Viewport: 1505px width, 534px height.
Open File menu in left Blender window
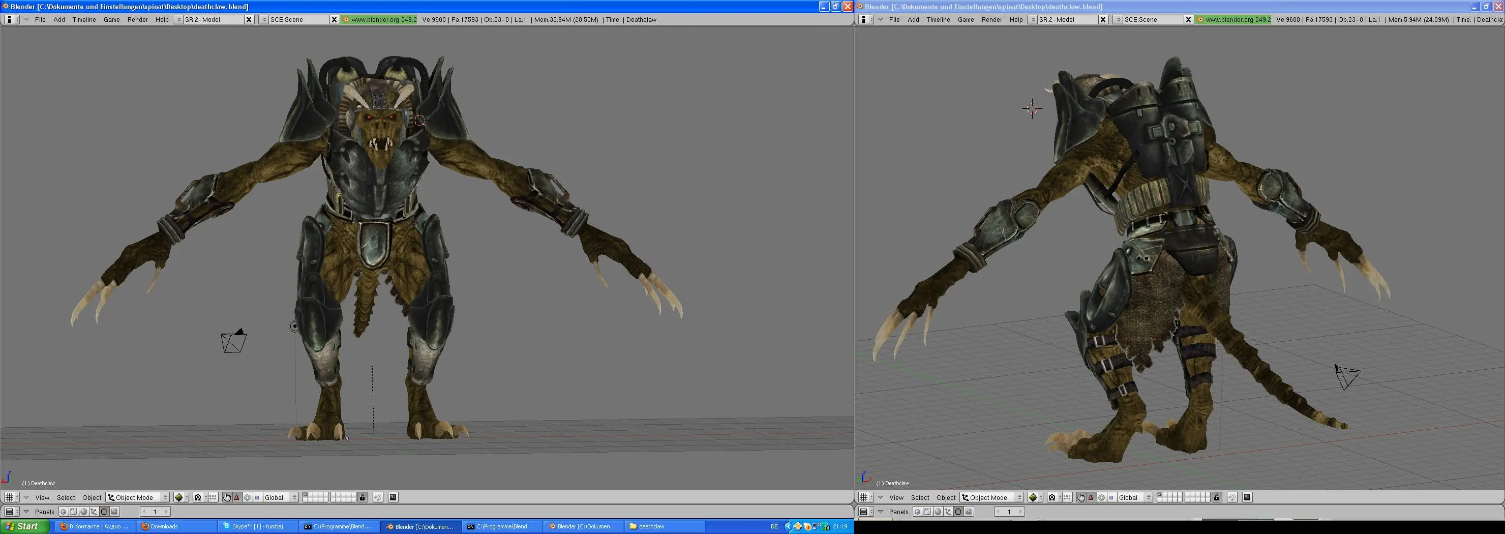pos(40,19)
